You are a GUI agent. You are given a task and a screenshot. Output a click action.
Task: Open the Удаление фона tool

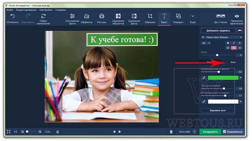pos(134,19)
